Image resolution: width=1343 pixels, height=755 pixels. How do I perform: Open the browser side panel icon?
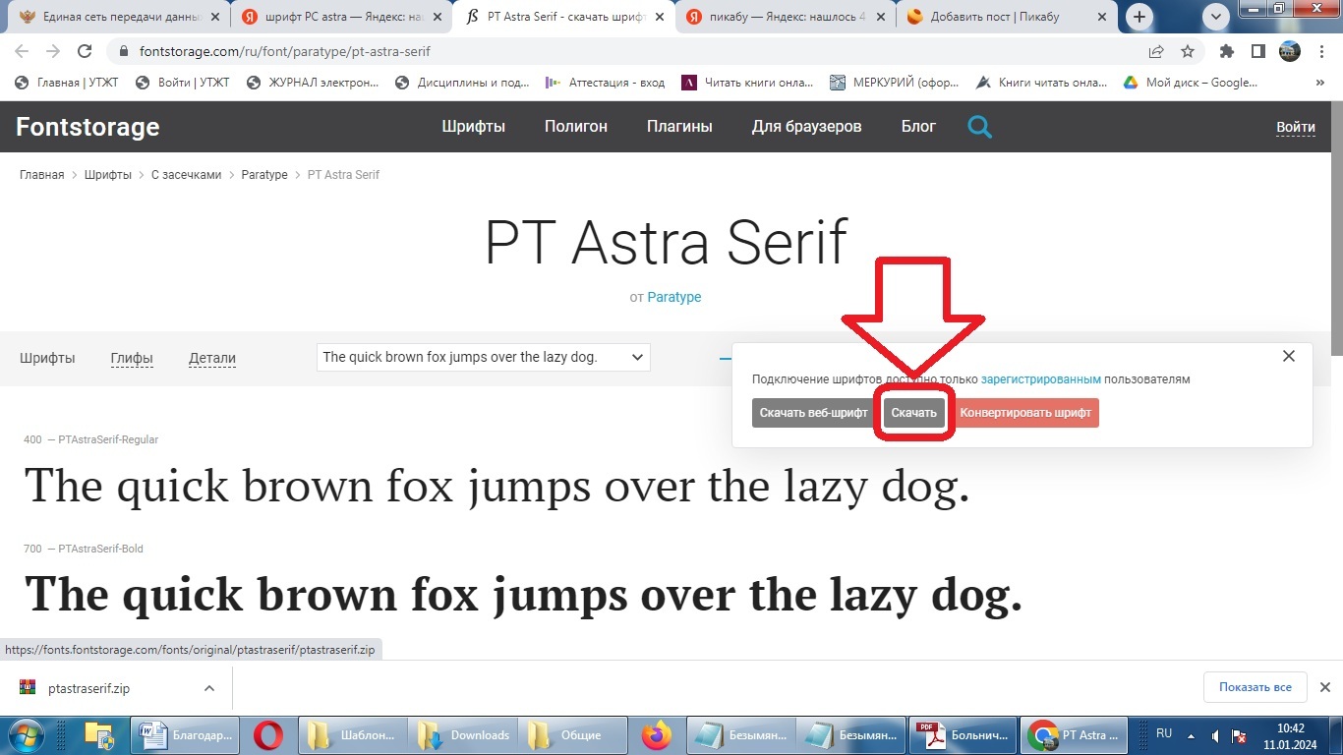(x=1257, y=51)
